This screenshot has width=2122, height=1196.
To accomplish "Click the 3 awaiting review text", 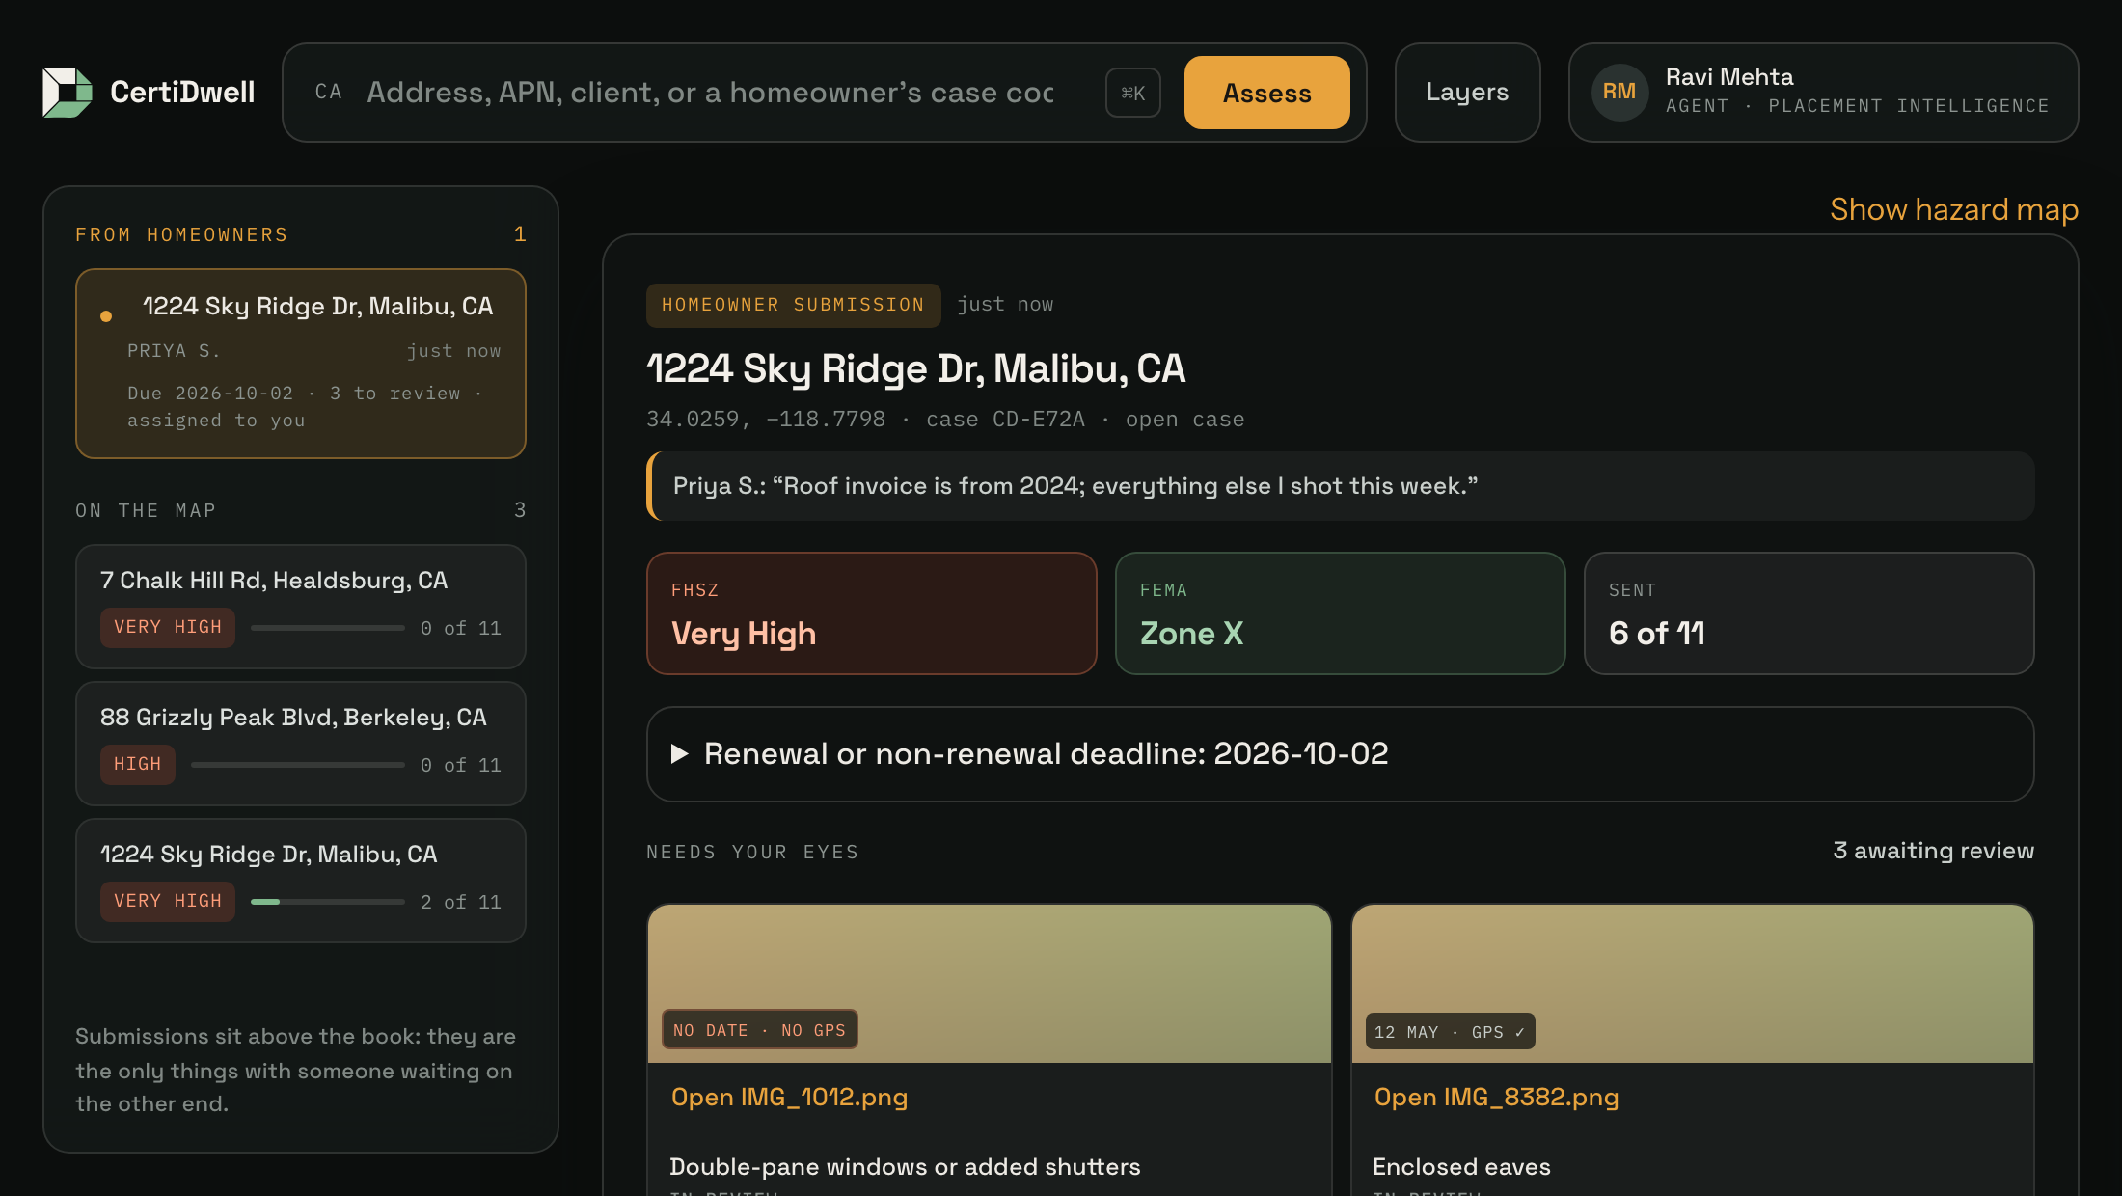I will (1933, 851).
